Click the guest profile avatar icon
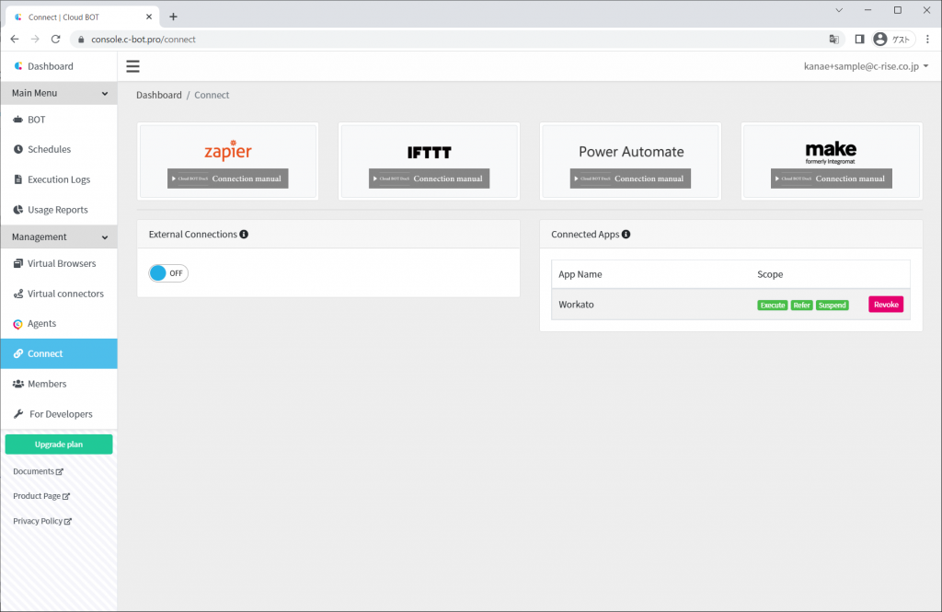This screenshot has width=942, height=612. (x=880, y=39)
